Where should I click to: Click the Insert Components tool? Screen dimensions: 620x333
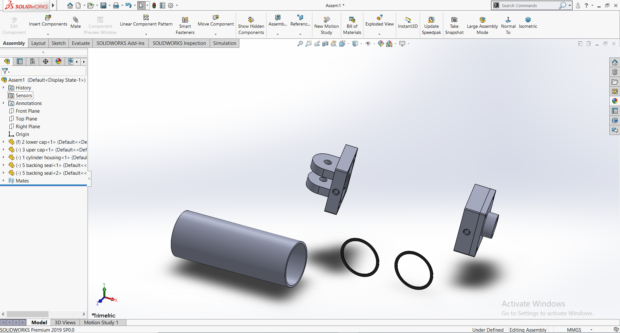coord(48,21)
